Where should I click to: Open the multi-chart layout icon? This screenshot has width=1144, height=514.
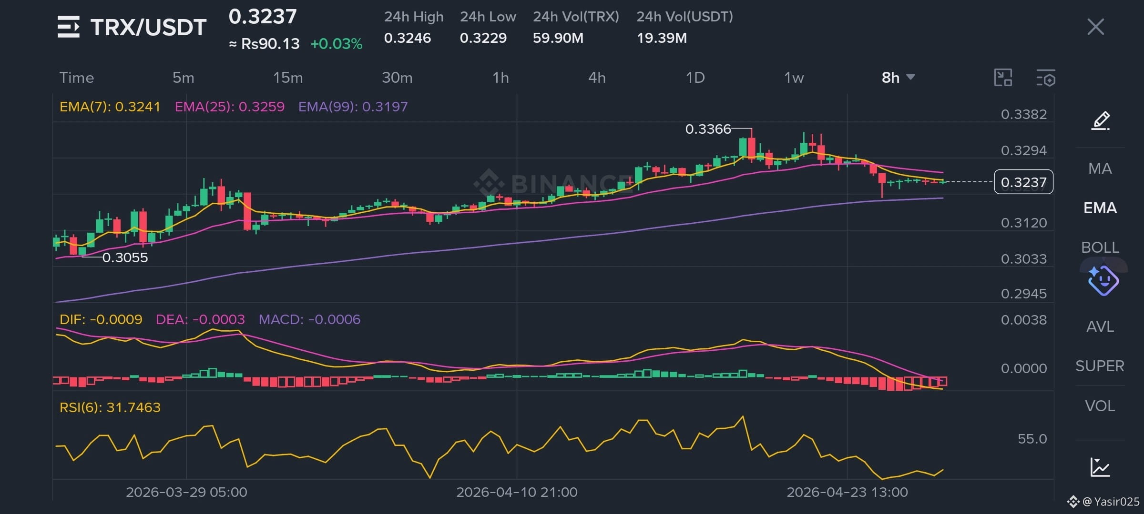[1003, 78]
